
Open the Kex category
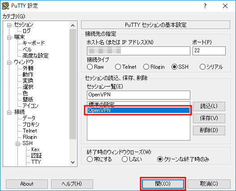pos(35,149)
